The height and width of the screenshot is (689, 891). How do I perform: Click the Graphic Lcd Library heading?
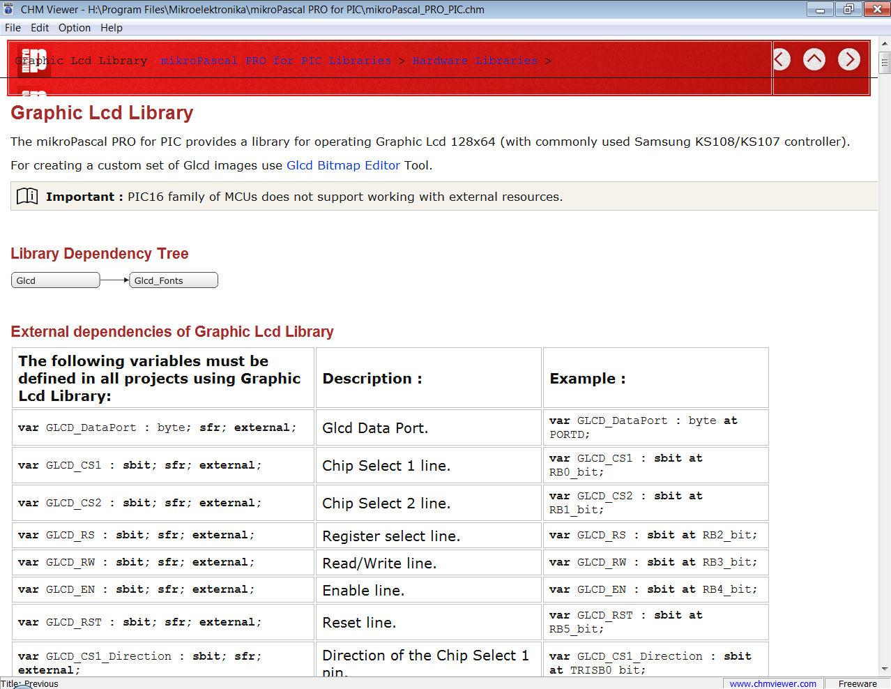(x=102, y=113)
